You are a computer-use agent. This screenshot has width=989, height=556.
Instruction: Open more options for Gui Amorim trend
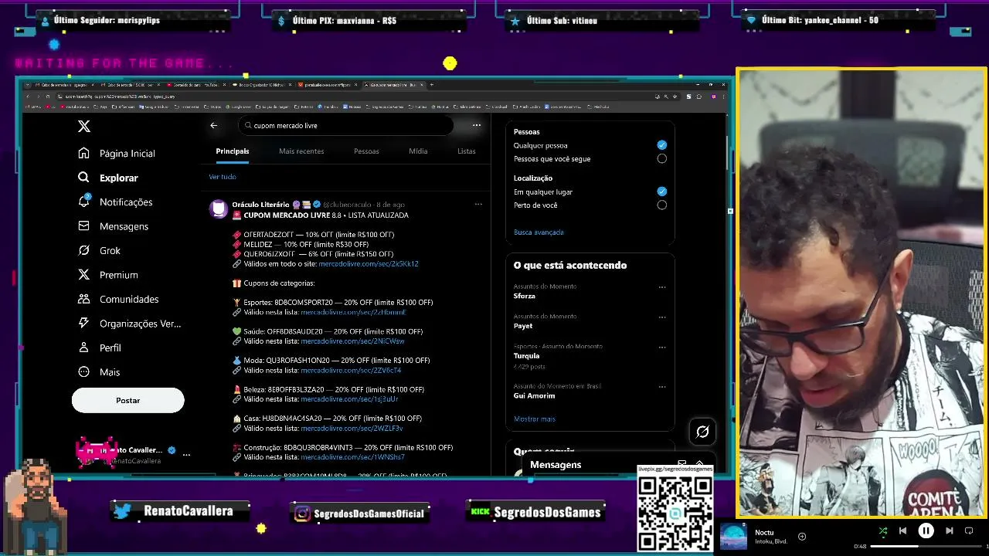pyautogui.click(x=662, y=386)
